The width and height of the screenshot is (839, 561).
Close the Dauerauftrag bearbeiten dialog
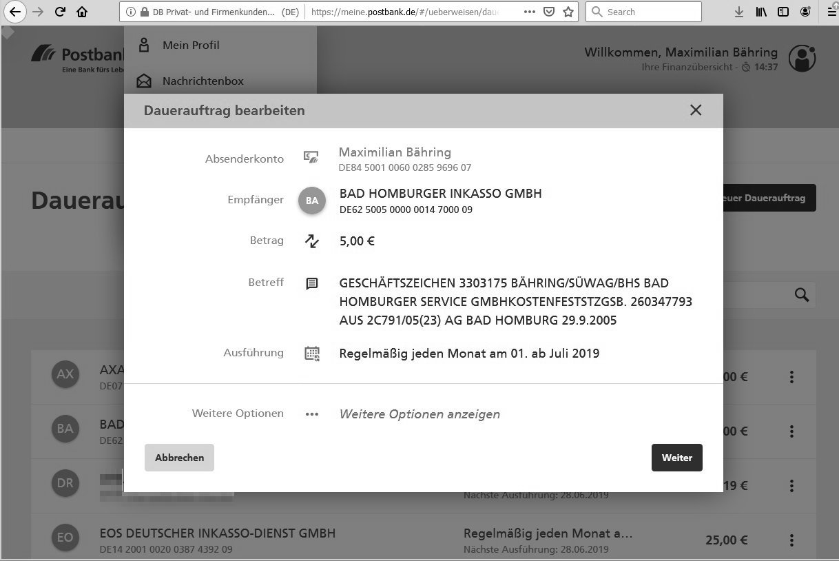coord(696,110)
